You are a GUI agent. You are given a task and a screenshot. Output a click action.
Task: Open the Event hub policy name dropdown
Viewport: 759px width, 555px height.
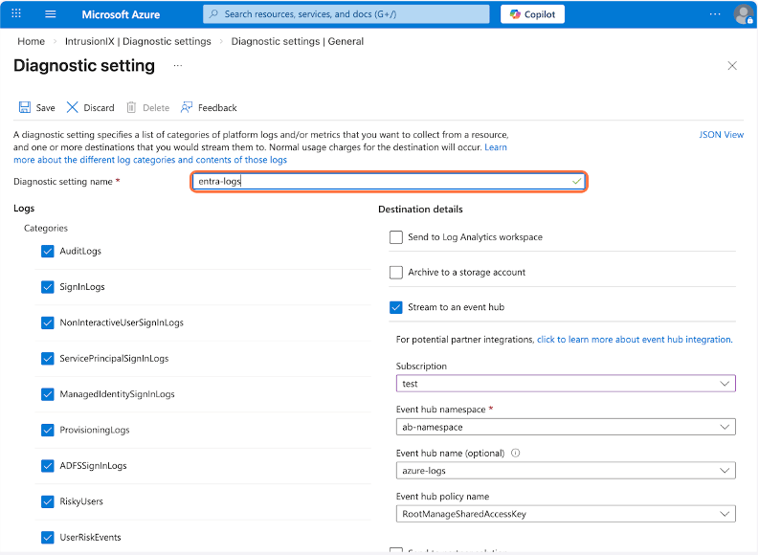point(566,514)
